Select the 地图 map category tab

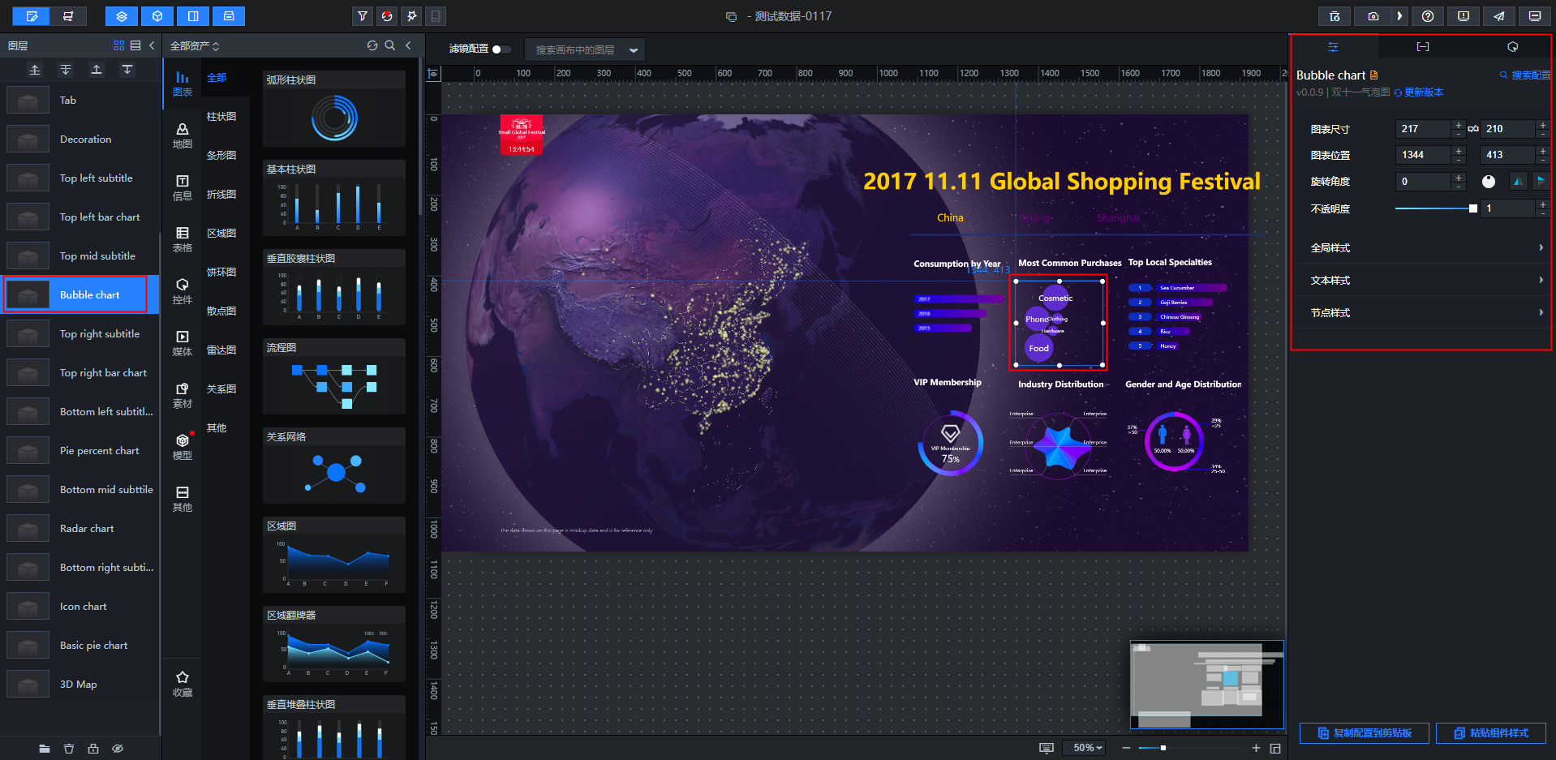coord(183,135)
